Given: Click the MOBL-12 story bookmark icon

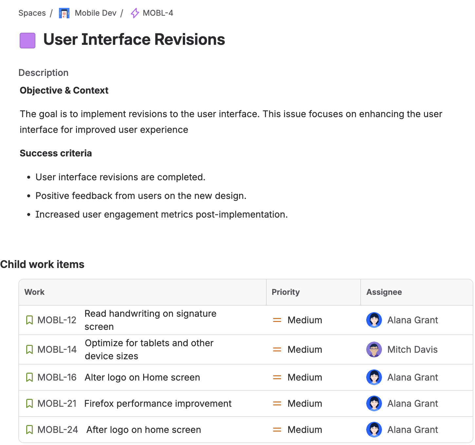Looking at the screenshot, I should (x=29, y=320).
